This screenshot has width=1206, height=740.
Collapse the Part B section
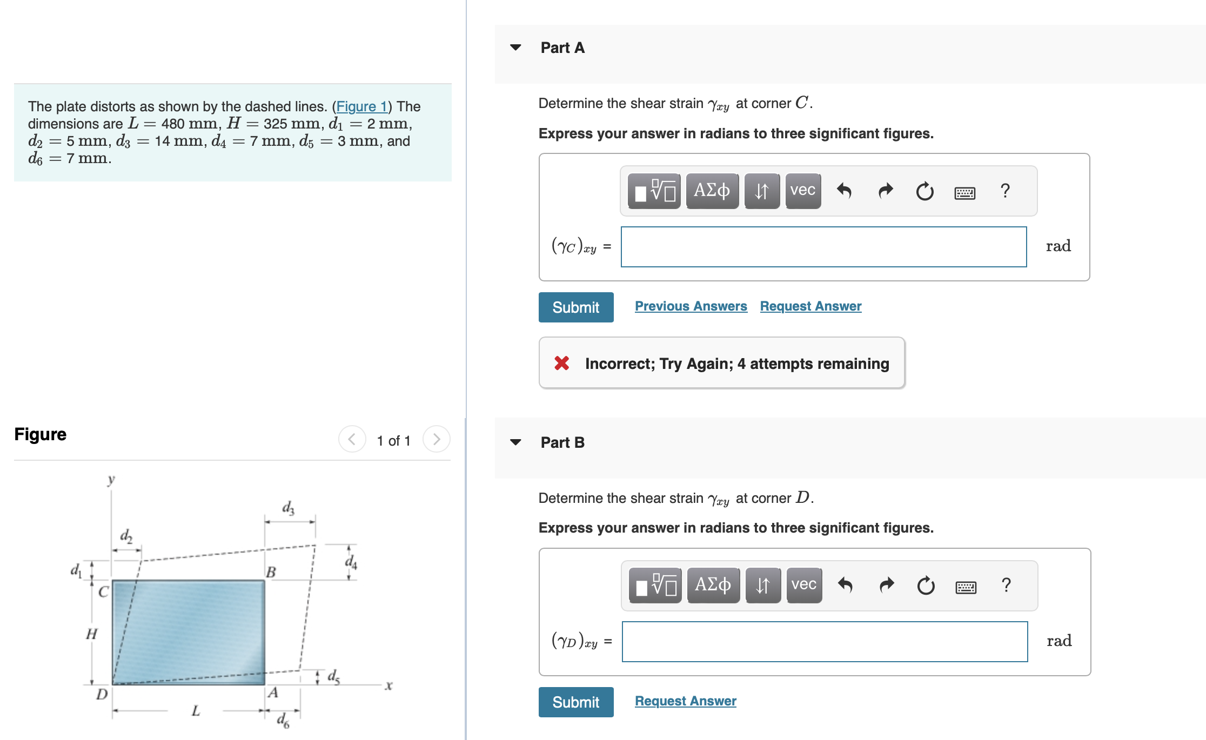click(515, 442)
